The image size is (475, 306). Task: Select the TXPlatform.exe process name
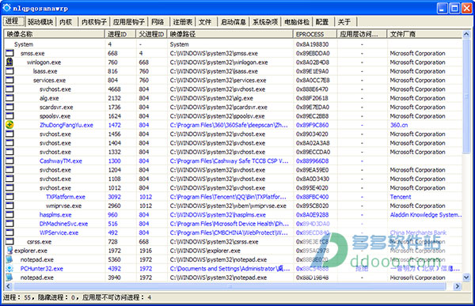pos(66,197)
